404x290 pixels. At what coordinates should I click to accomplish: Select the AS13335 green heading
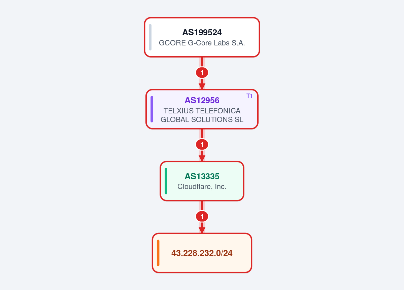[202, 176]
